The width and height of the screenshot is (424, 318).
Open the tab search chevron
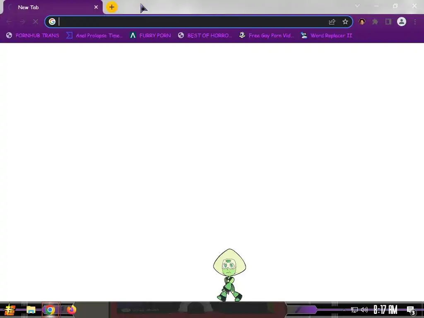tap(357, 6)
